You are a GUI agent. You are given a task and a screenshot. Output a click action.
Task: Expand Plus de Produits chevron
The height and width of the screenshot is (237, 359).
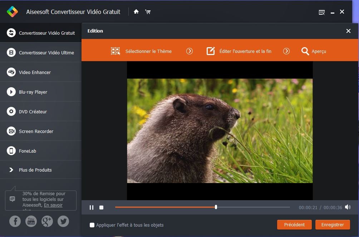(11, 170)
